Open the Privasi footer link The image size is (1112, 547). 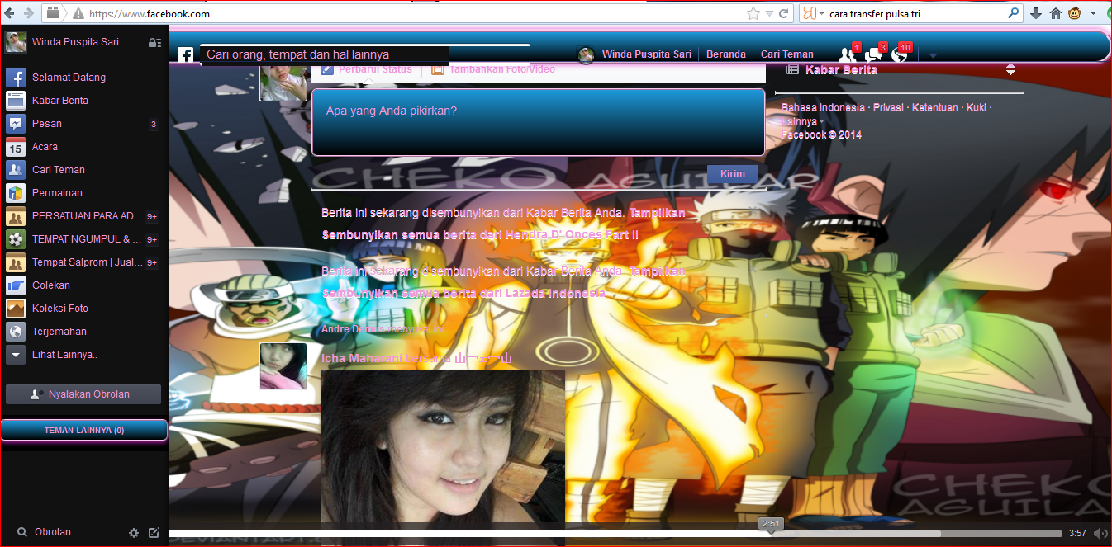tap(889, 108)
